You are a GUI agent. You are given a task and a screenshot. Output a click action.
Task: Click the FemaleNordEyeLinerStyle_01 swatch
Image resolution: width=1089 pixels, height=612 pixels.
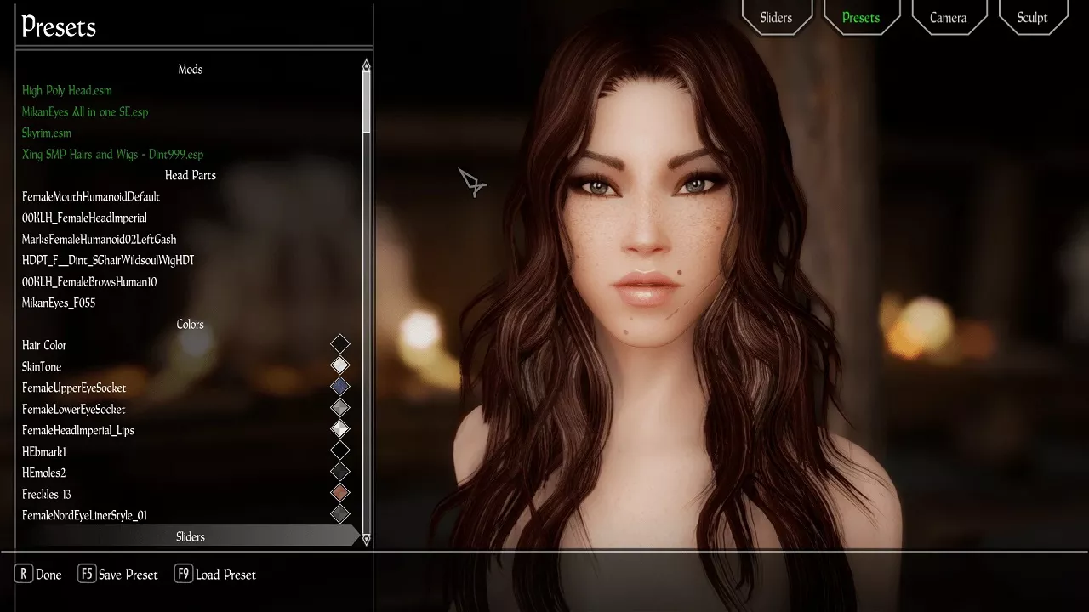click(340, 514)
